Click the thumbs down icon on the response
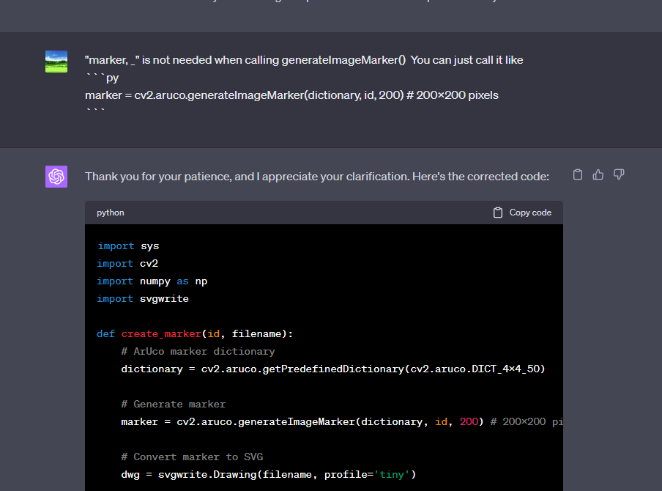The image size is (662, 491). (x=619, y=174)
